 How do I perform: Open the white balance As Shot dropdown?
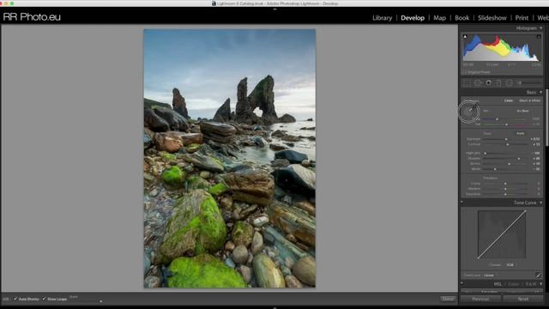pyautogui.click(x=522, y=111)
